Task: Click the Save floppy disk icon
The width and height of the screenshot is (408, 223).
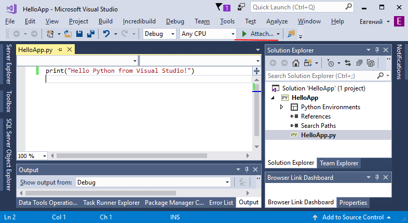Action: coord(79,34)
